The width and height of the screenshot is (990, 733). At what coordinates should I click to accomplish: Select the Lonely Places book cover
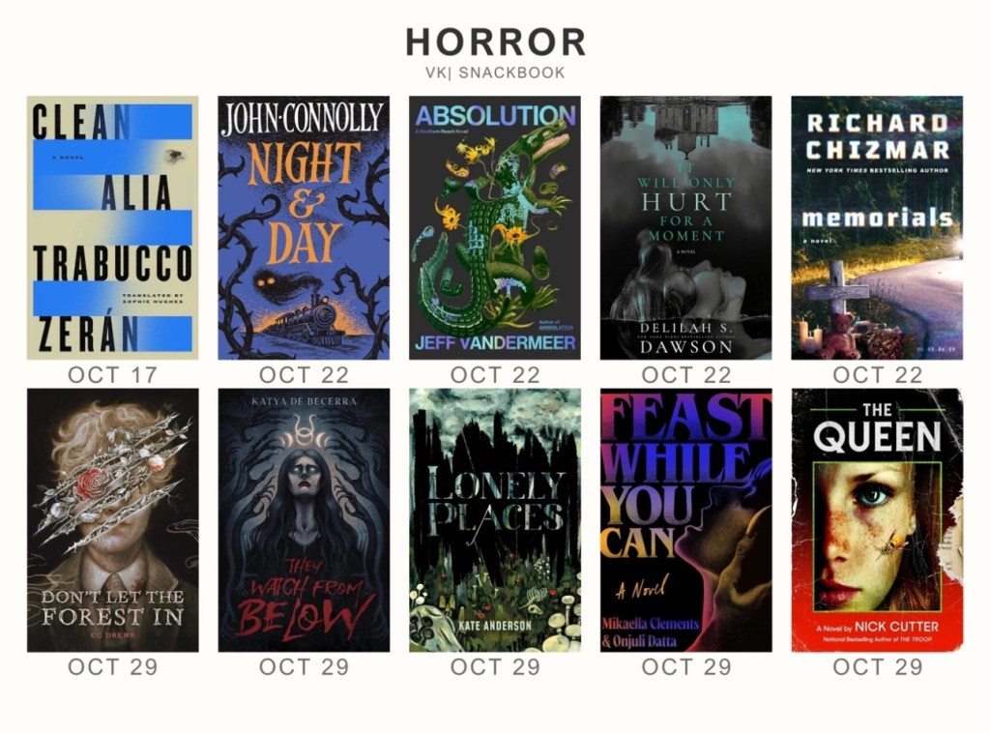pyautogui.click(x=495, y=520)
